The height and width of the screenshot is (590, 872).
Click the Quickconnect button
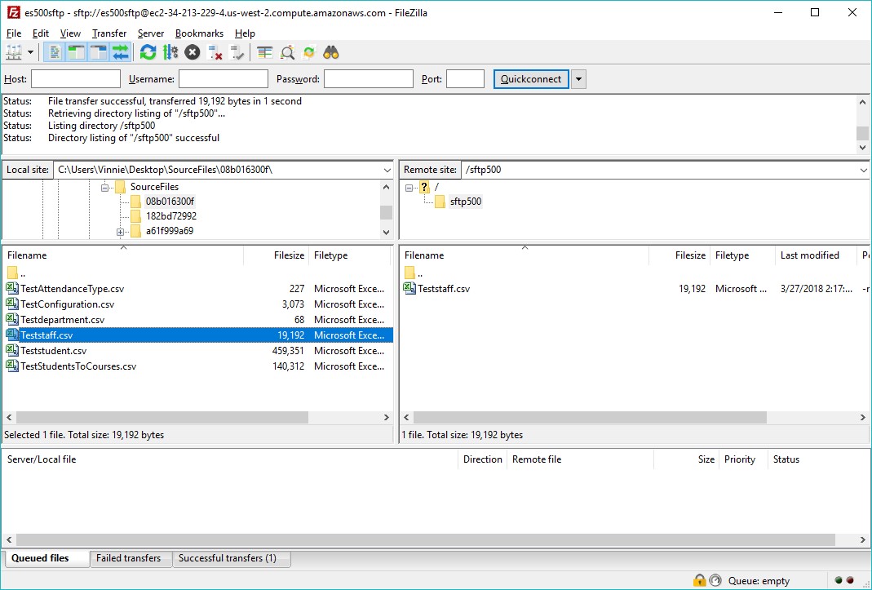coord(531,79)
